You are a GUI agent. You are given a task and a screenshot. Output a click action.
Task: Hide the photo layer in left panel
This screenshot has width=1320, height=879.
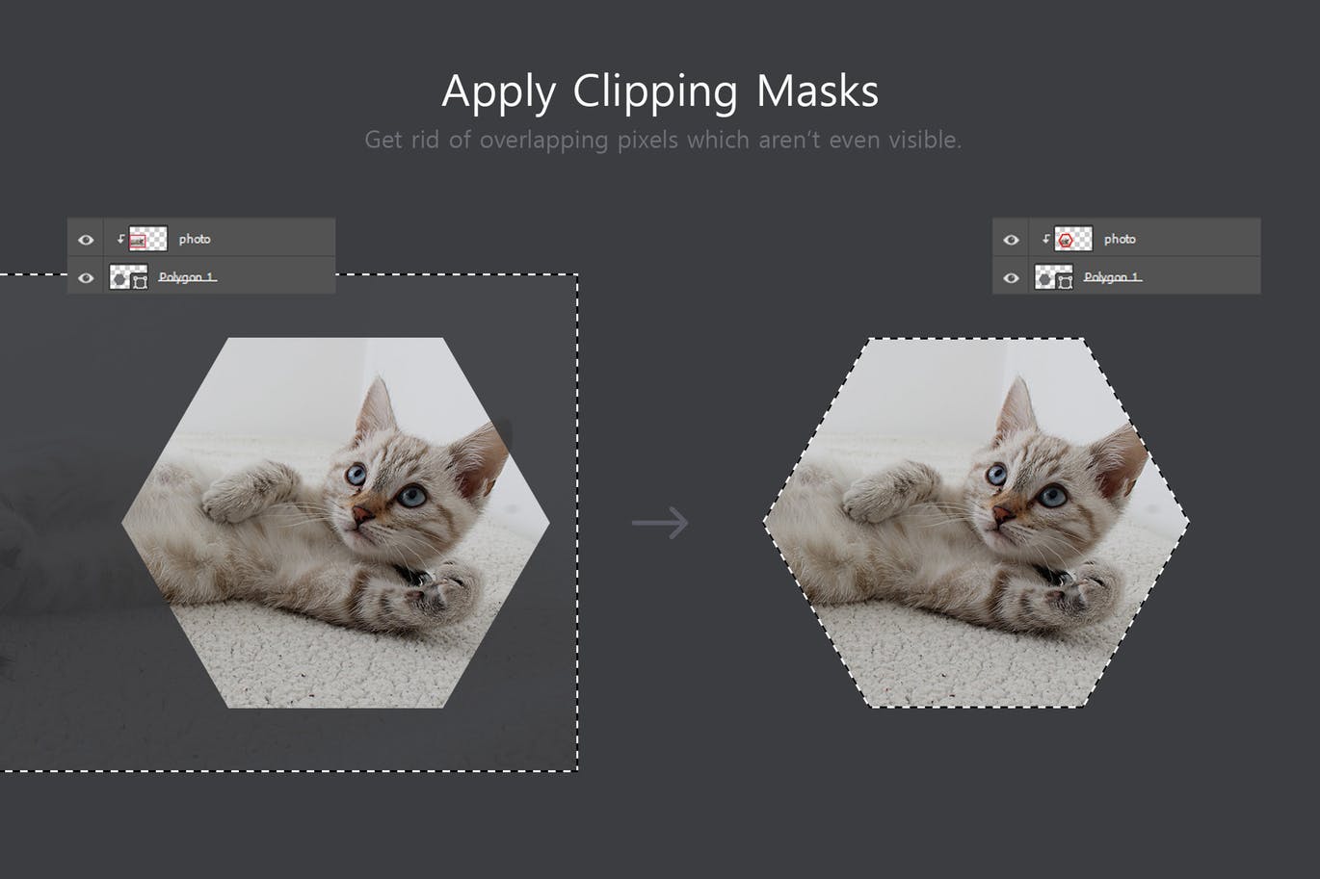click(x=87, y=239)
